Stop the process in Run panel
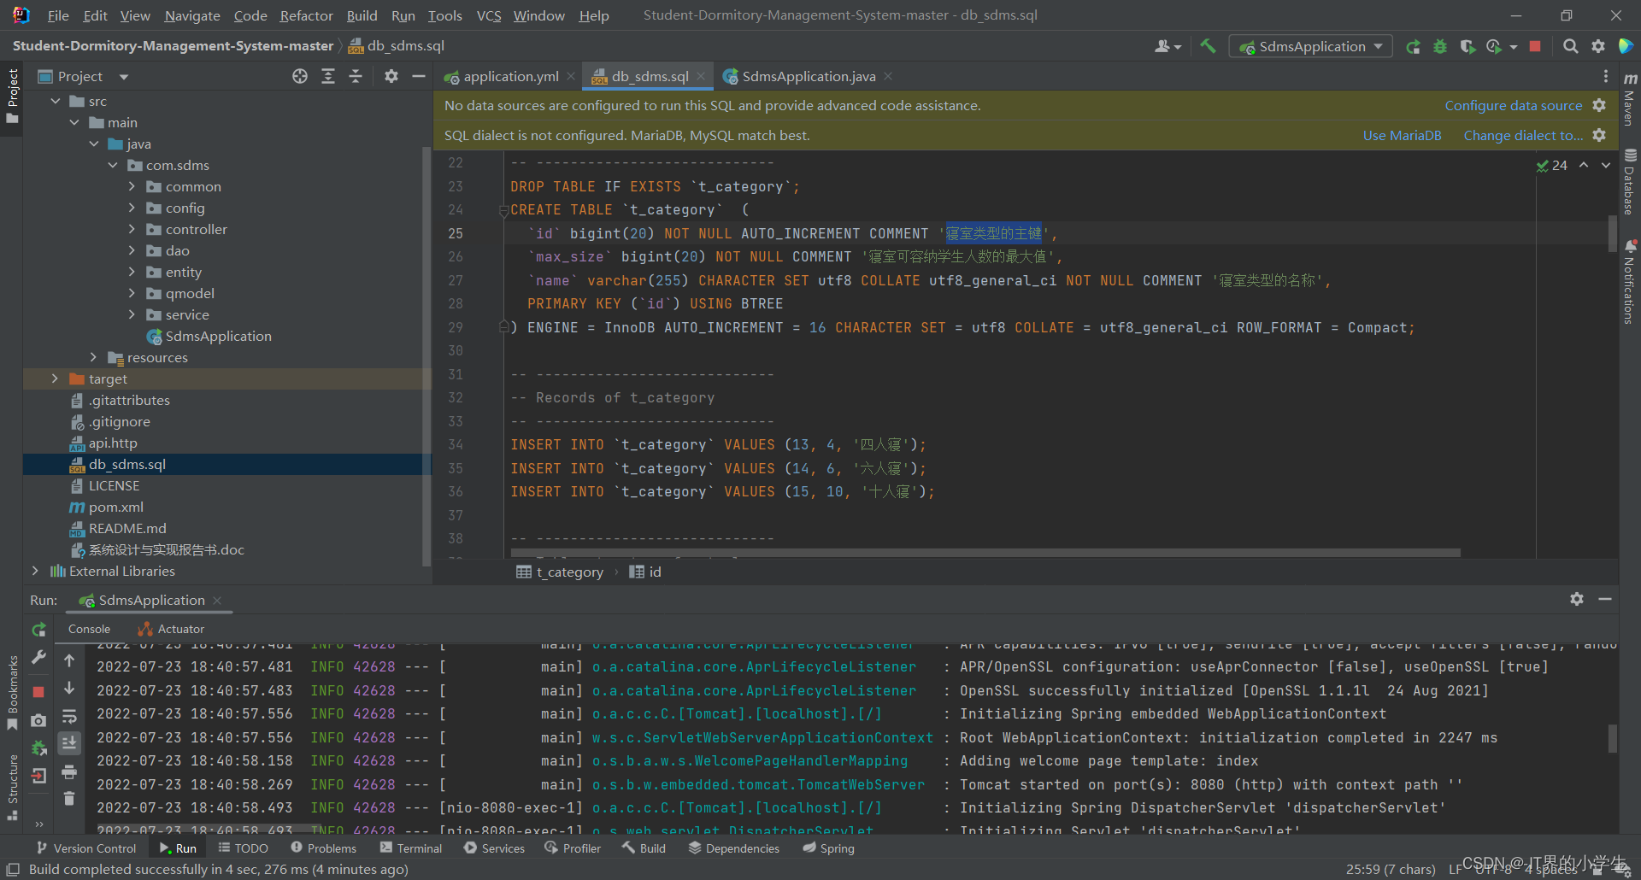This screenshot has width=1641, height=880. tap(38, 691)
